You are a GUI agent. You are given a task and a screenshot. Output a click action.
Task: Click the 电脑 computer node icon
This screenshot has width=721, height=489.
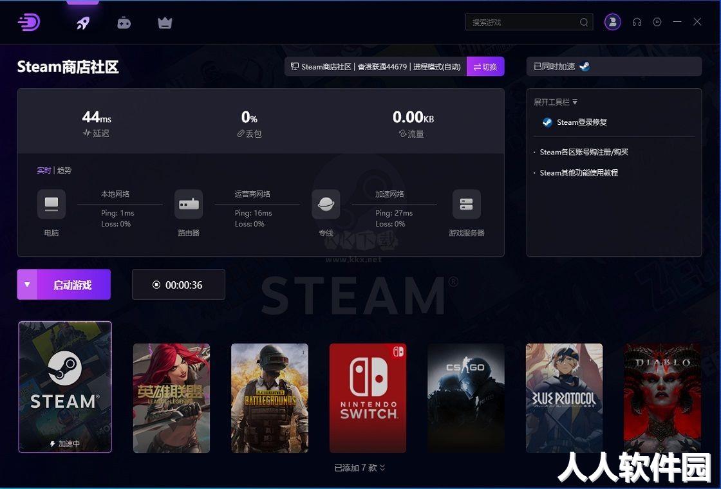coord(51,204)
